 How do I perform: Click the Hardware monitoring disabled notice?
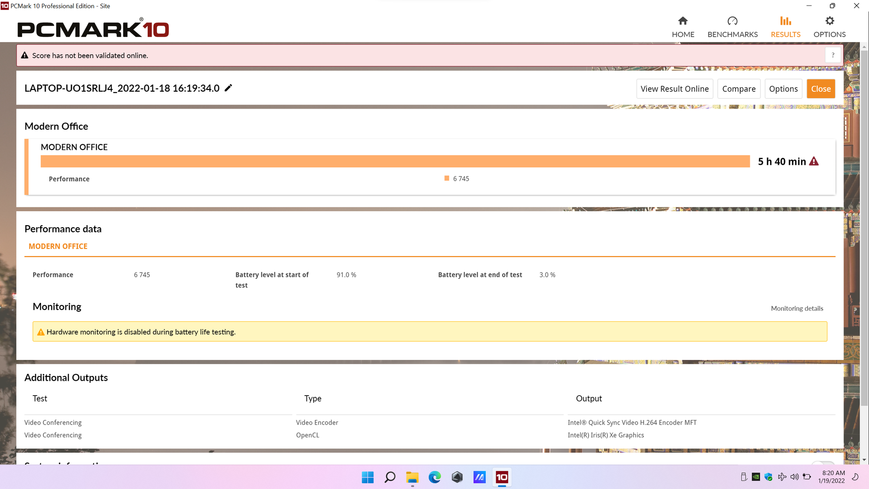pos(430,332)
